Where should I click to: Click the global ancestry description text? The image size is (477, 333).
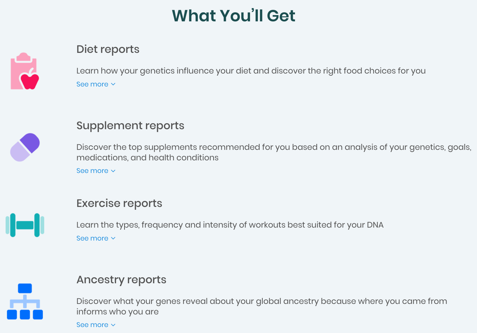[262, 306]
